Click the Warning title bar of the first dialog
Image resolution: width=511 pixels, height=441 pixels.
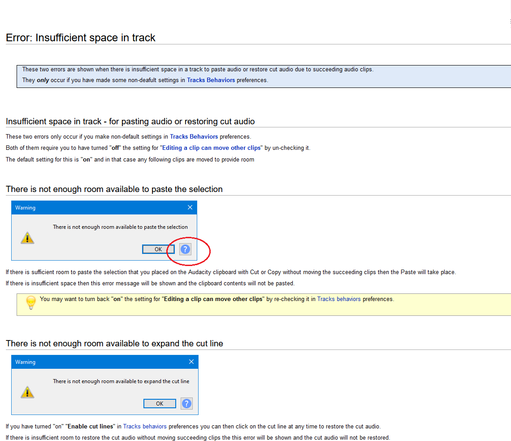click(90, 207)
